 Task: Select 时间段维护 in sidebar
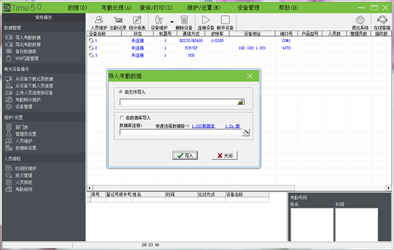[21, 169]
